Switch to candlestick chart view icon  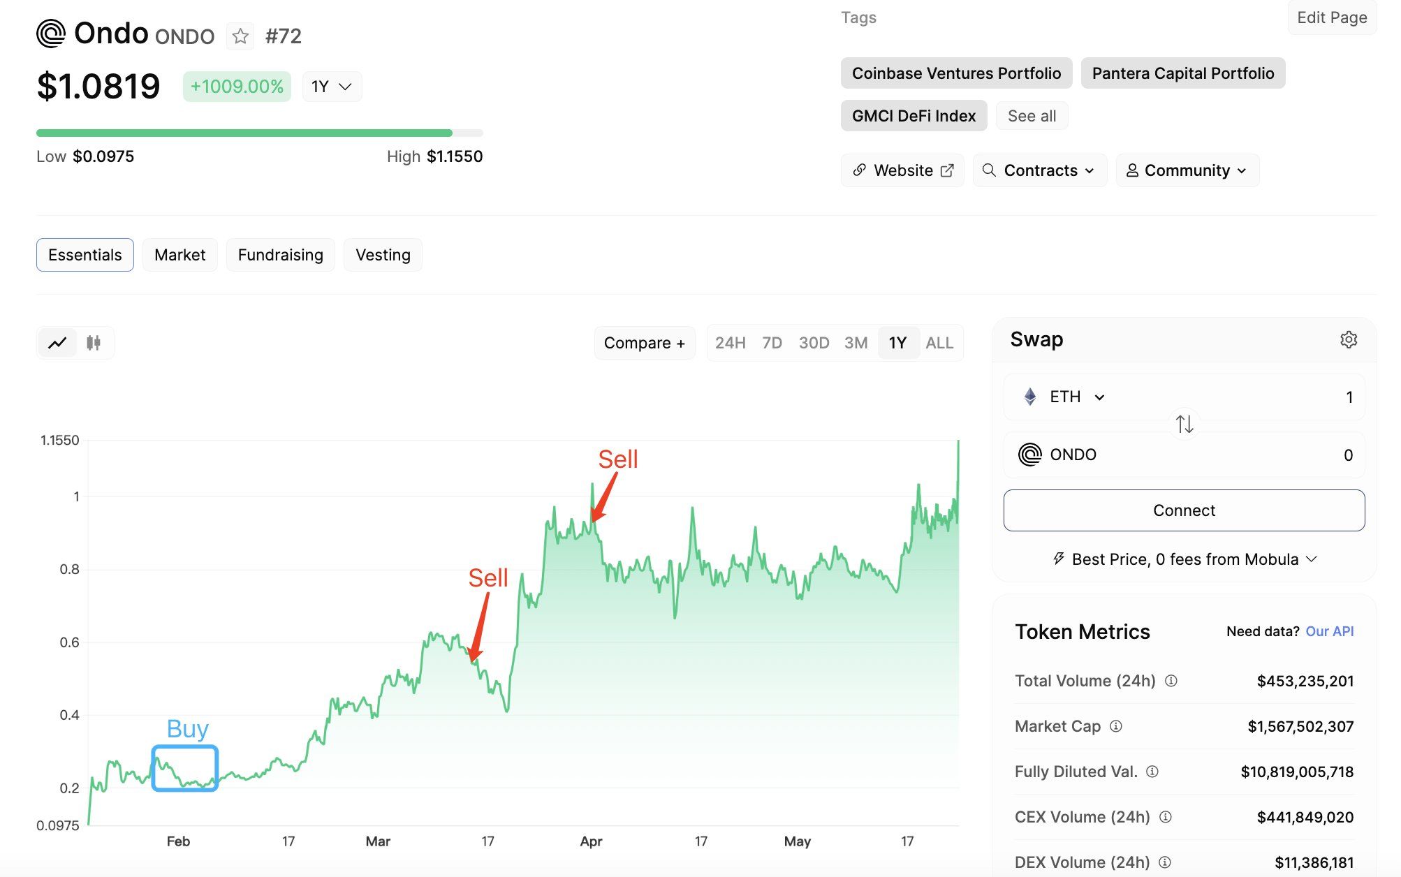tap(94, 343)
